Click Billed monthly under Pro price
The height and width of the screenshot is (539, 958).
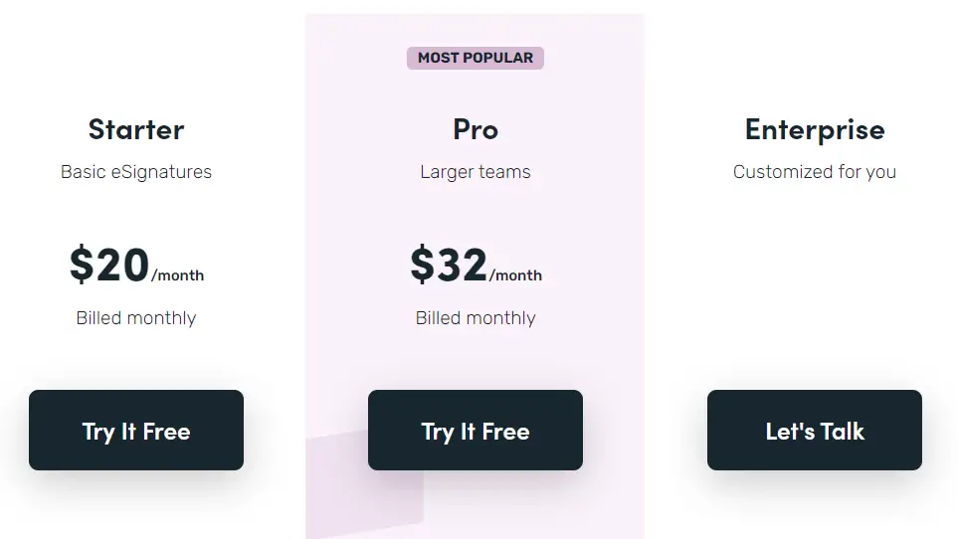tap(476, 318)
